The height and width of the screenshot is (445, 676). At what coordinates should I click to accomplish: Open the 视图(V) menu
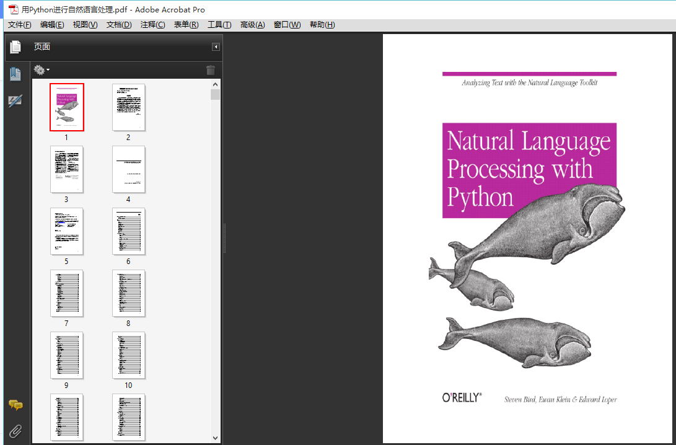pyautogui.click(x=85, y=25)
